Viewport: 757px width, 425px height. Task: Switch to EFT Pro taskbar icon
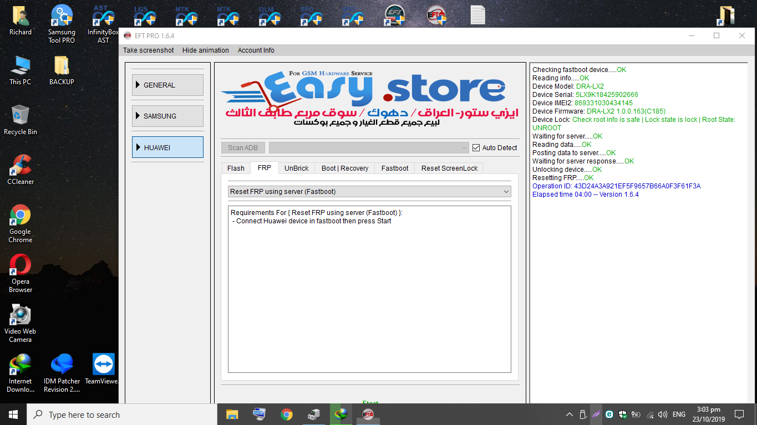tap(368, 414)
